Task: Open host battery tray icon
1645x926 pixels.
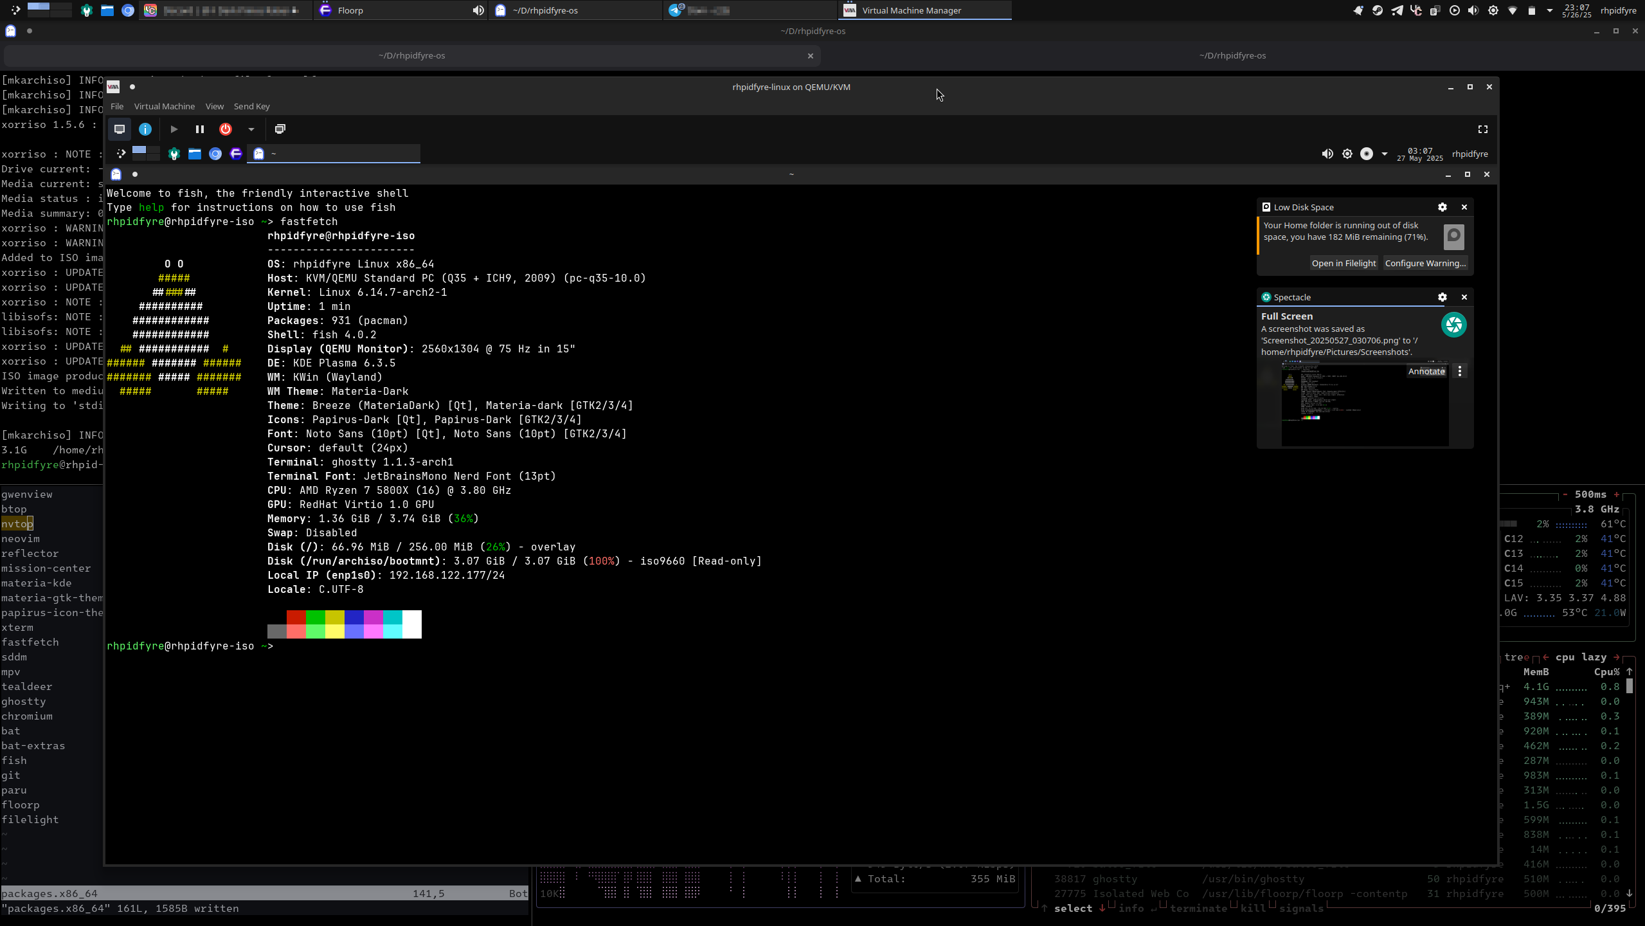Action: (x=1531, y=10)
